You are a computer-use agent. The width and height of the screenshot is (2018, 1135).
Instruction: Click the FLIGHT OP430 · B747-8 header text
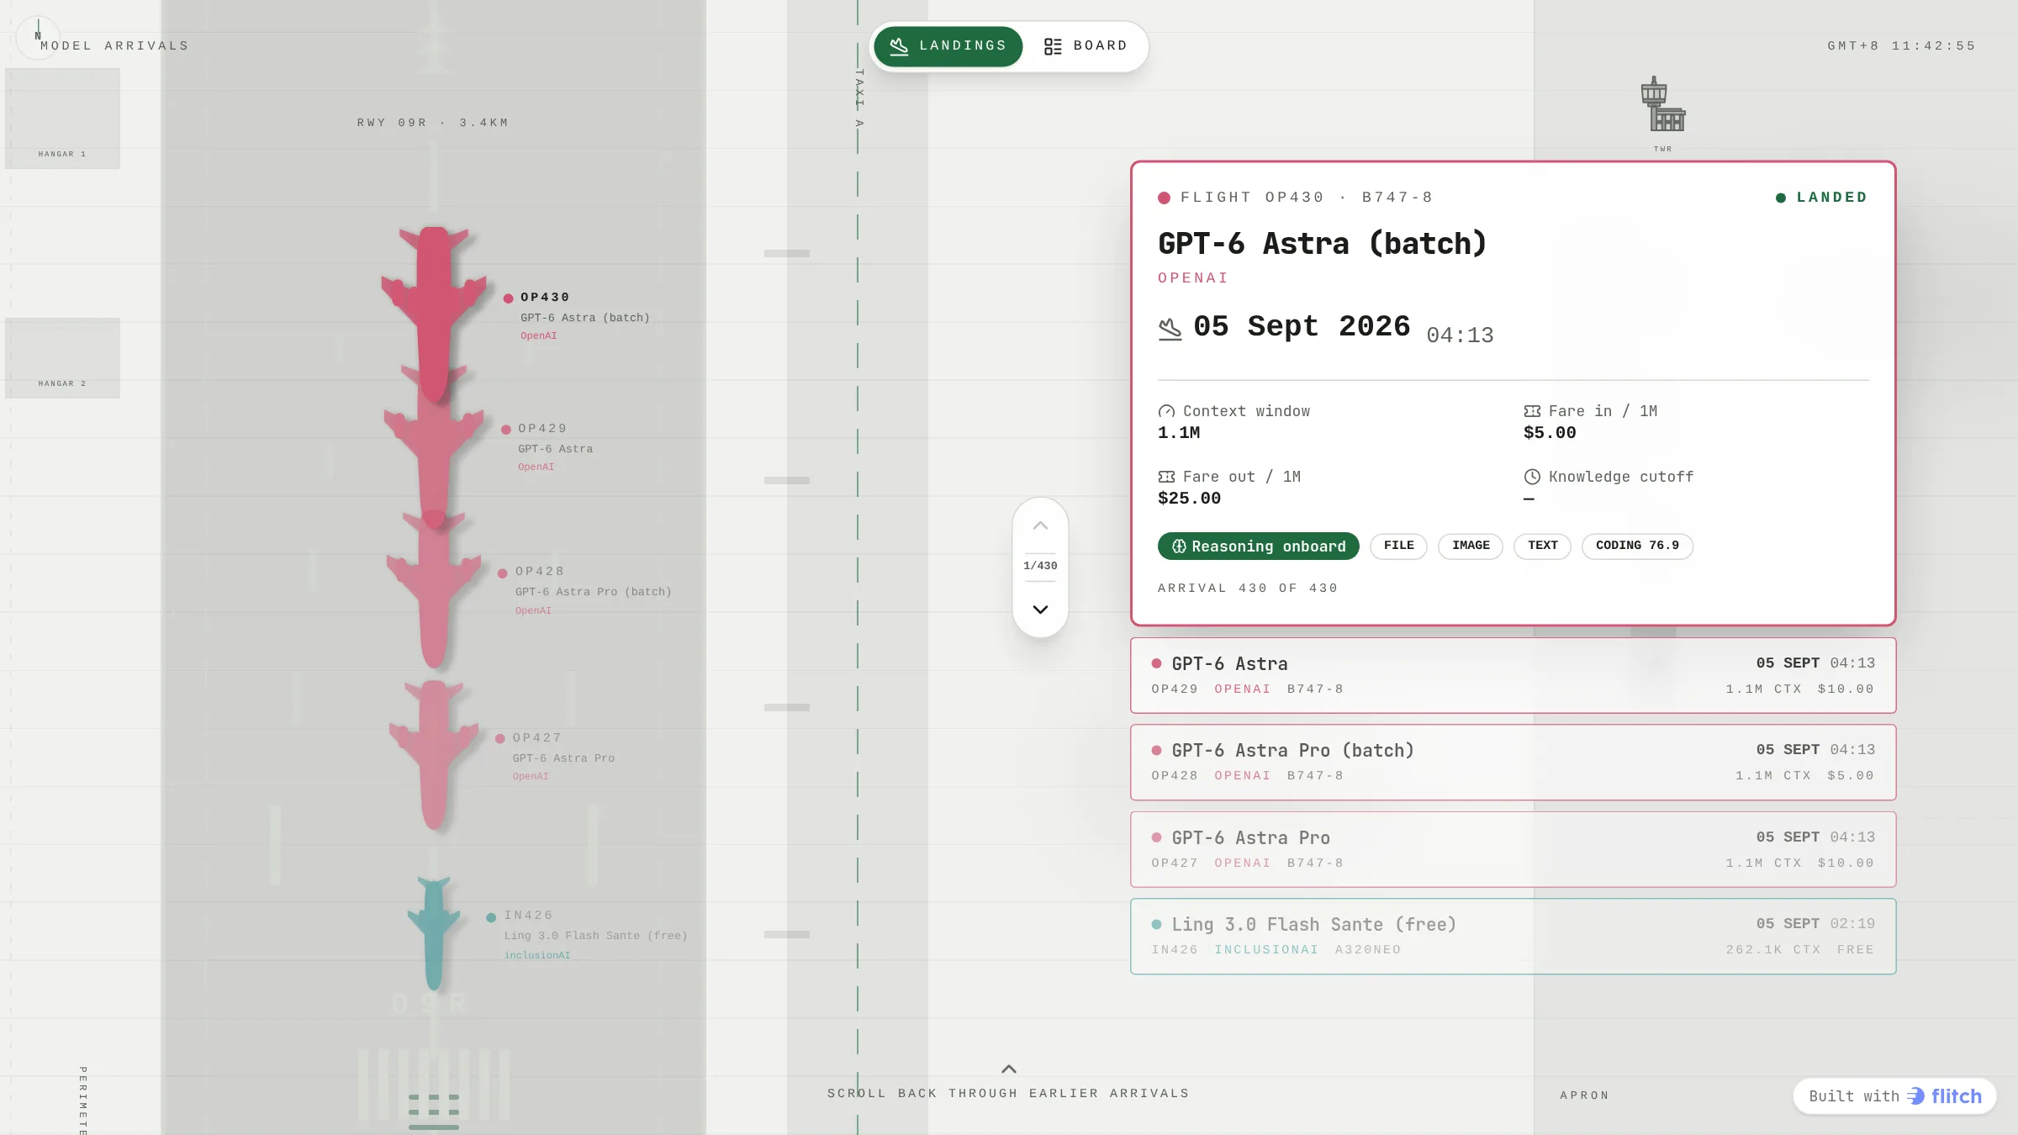[1307, 198]
